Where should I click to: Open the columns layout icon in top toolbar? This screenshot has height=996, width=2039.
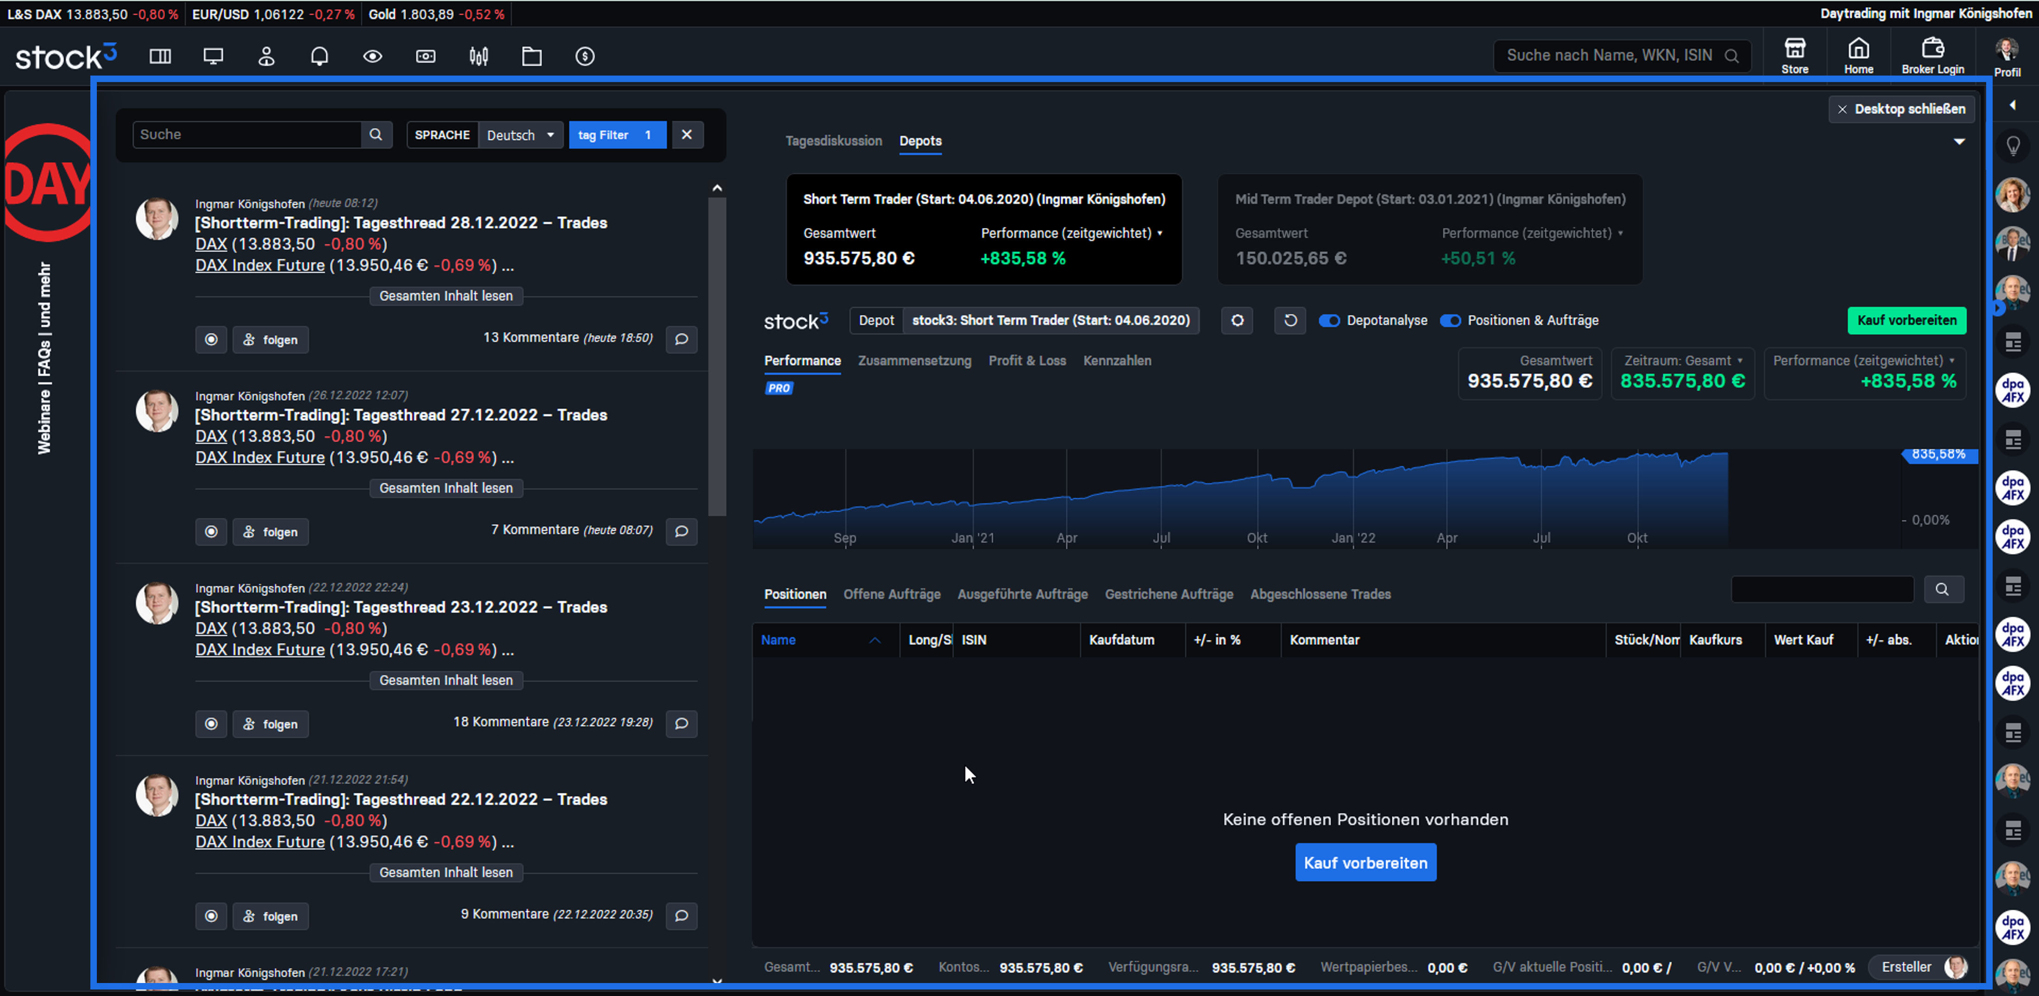160,56
